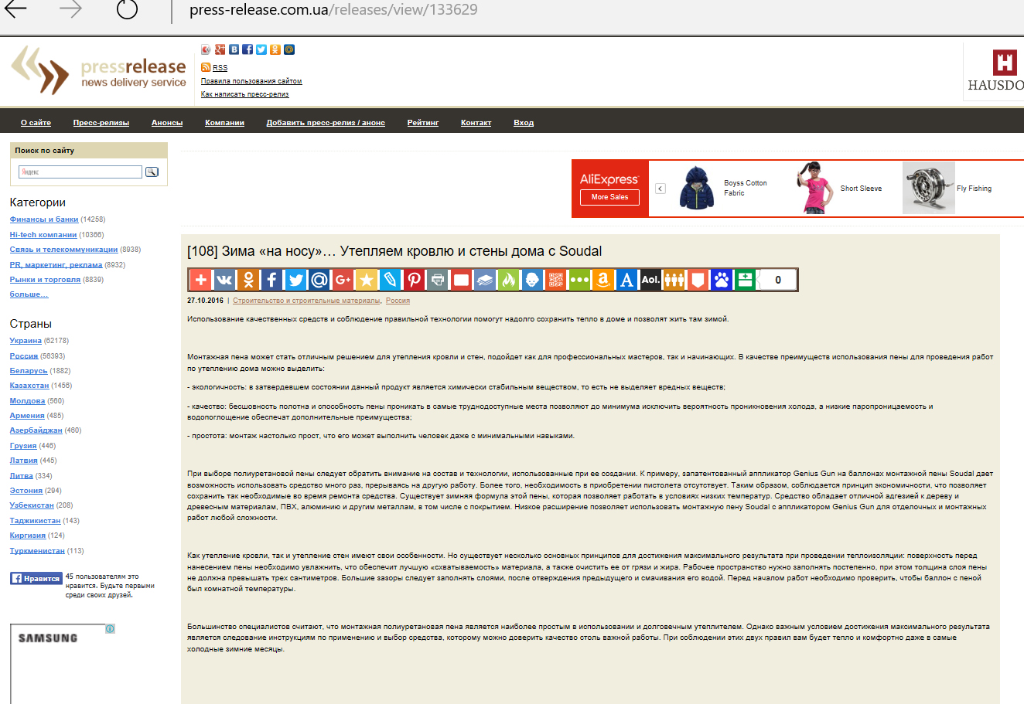Open the «Компании» menu item
The height and width of the screenshot is (704, 1024).
(x=224, y=123)
